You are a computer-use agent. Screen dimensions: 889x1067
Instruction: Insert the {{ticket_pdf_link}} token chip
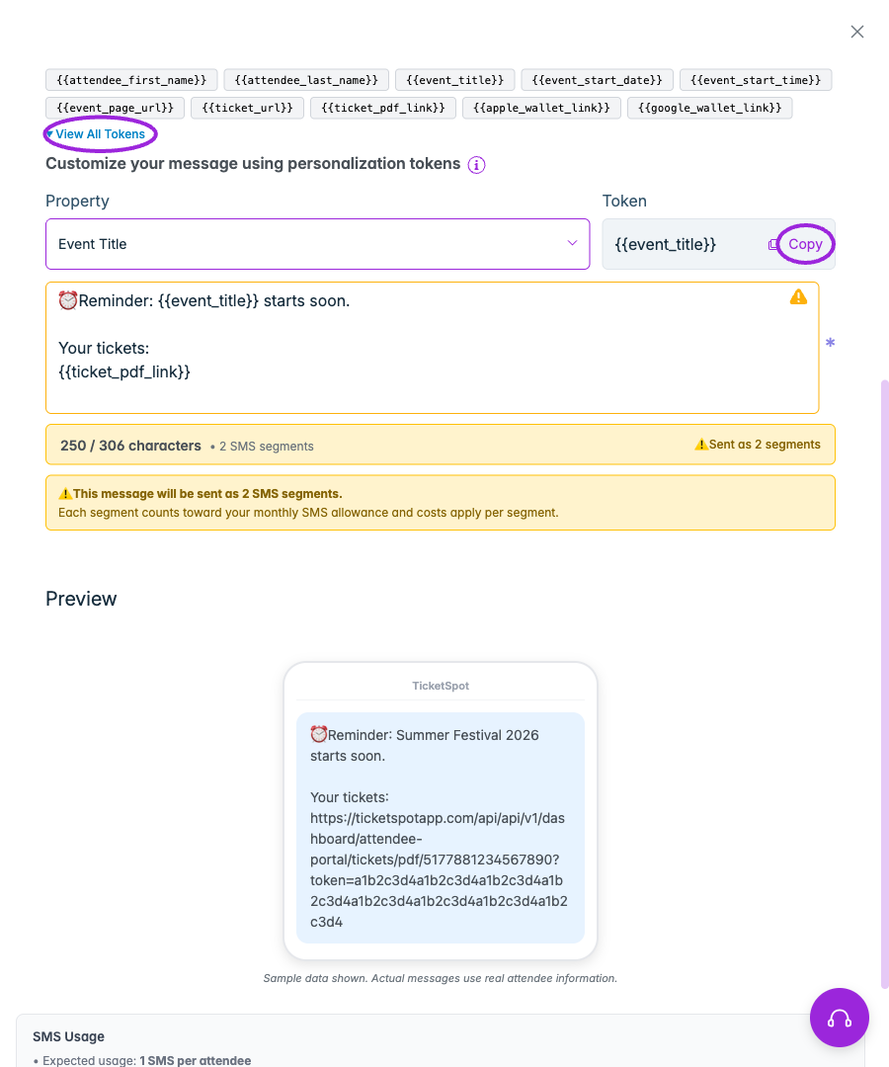(x=383, y=108)
